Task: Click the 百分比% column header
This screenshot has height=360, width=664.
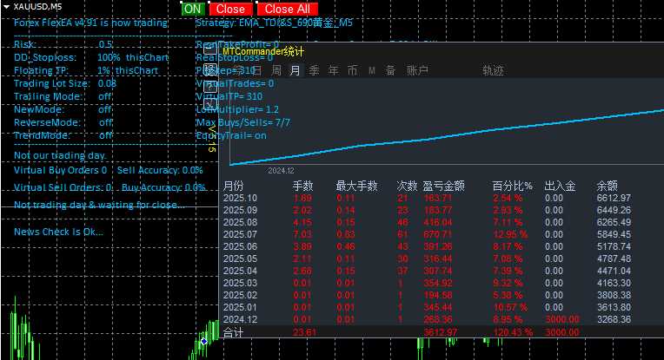Action: (x=512, y=186)
